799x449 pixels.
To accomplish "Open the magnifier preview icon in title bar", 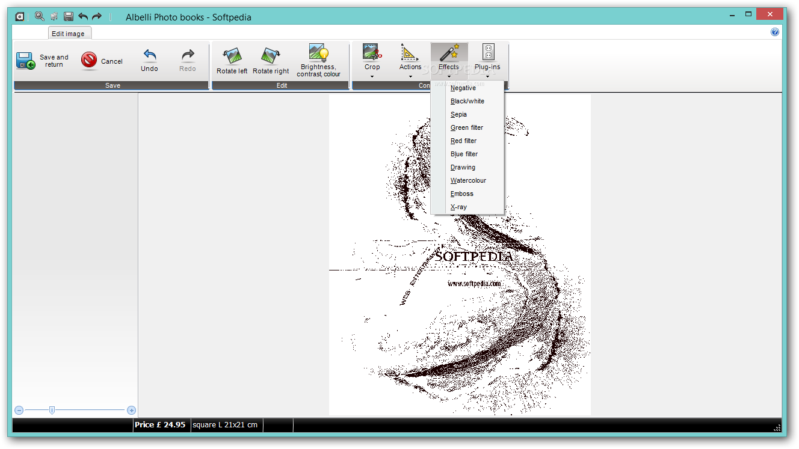I will [40, 16].
